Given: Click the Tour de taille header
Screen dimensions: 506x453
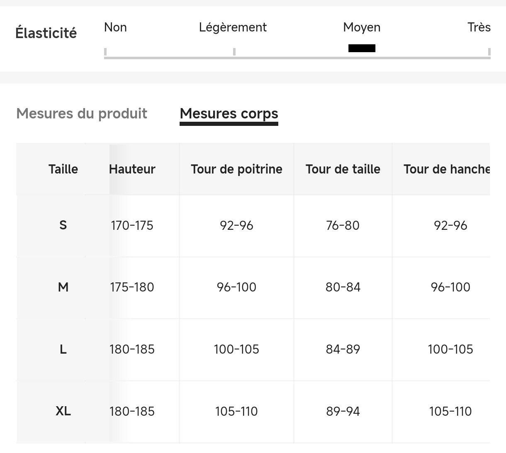Looking at the screenshot, I should coord(343,169).
